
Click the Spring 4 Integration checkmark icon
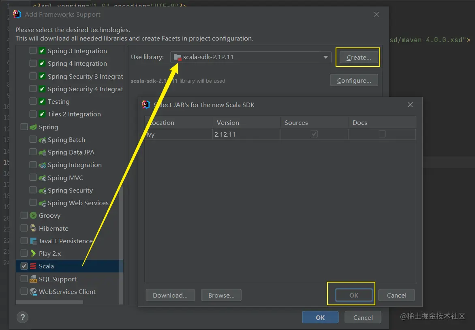point(43,63)
